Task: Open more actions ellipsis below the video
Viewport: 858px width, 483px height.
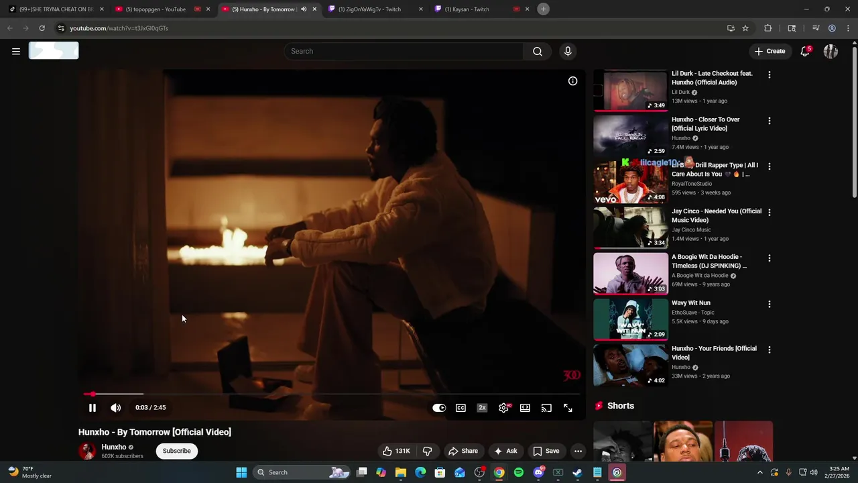Action: [578, 451]
